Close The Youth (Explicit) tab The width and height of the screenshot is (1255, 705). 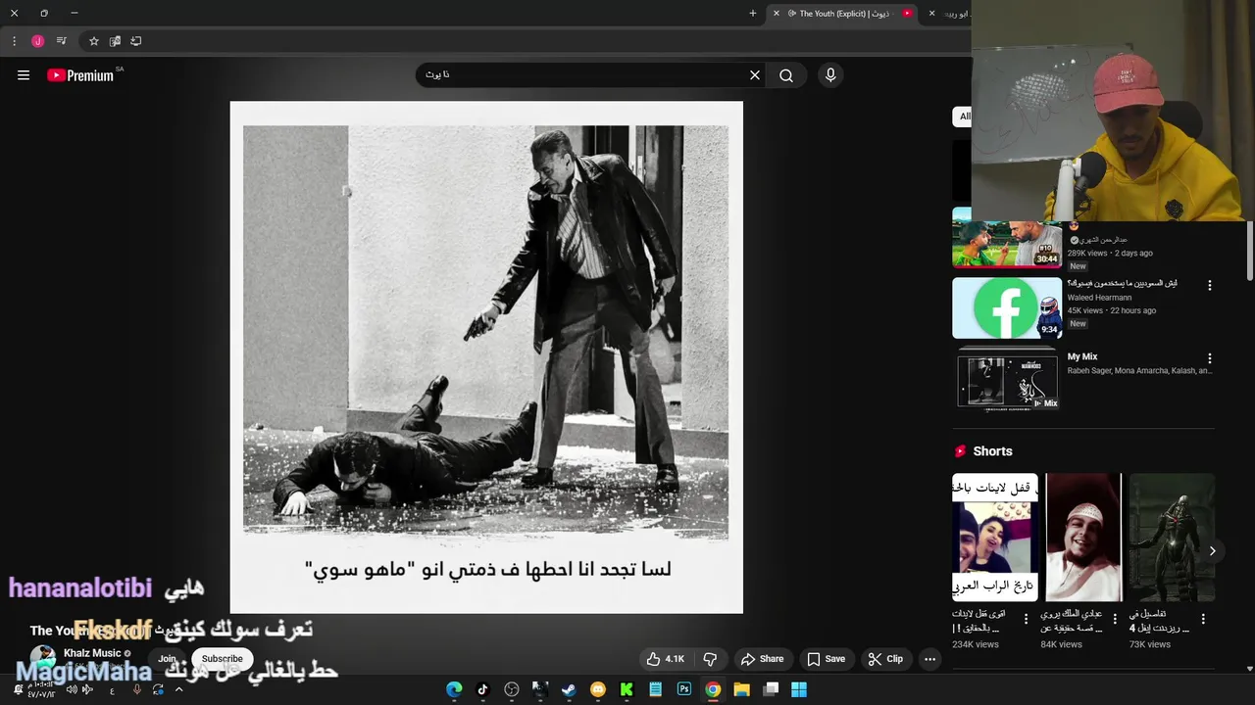point(776,14)
